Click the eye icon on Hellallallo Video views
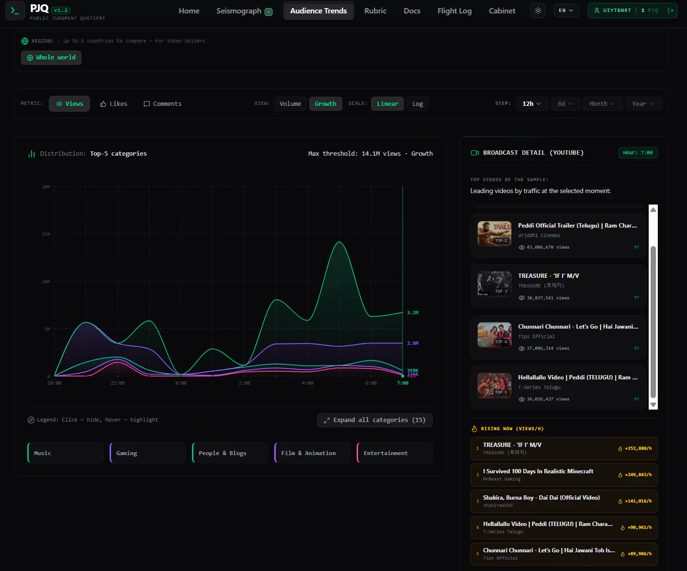687x571 pixels. tap(522, 400)
